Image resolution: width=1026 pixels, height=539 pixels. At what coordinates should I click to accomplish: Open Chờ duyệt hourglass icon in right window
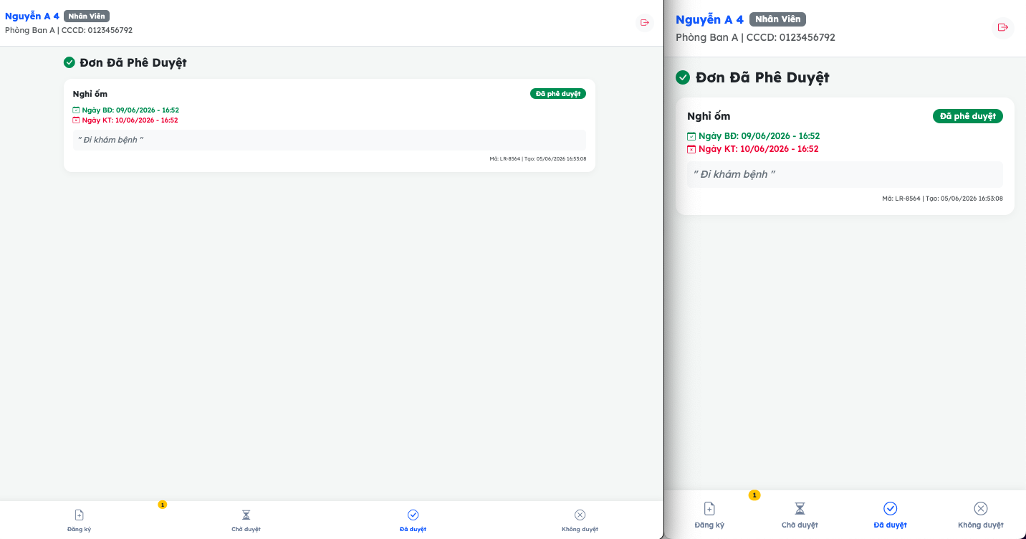(800, 508)
